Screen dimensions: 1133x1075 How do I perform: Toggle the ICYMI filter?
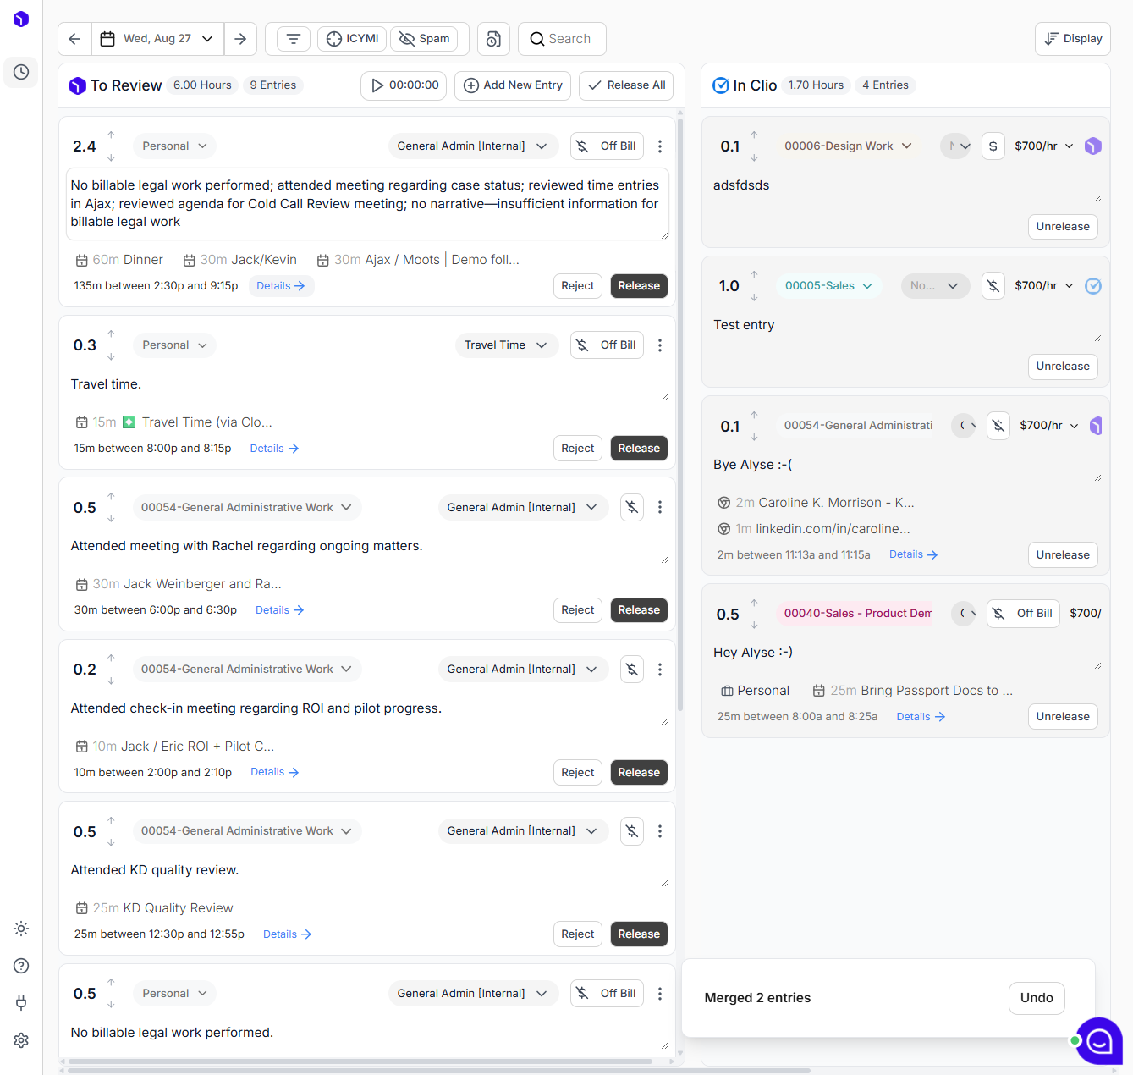click(x=352, y=39)
